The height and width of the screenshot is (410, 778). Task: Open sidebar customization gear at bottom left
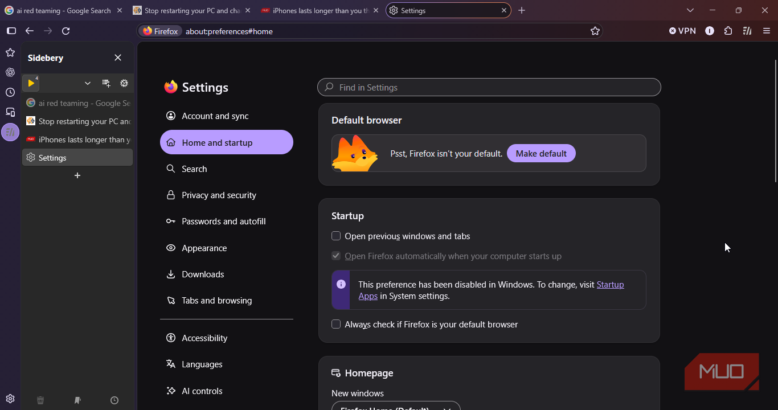coord(10,399)
